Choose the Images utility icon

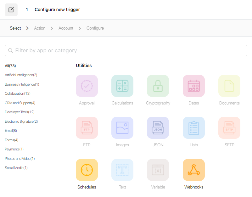click(x=122, y=128)
